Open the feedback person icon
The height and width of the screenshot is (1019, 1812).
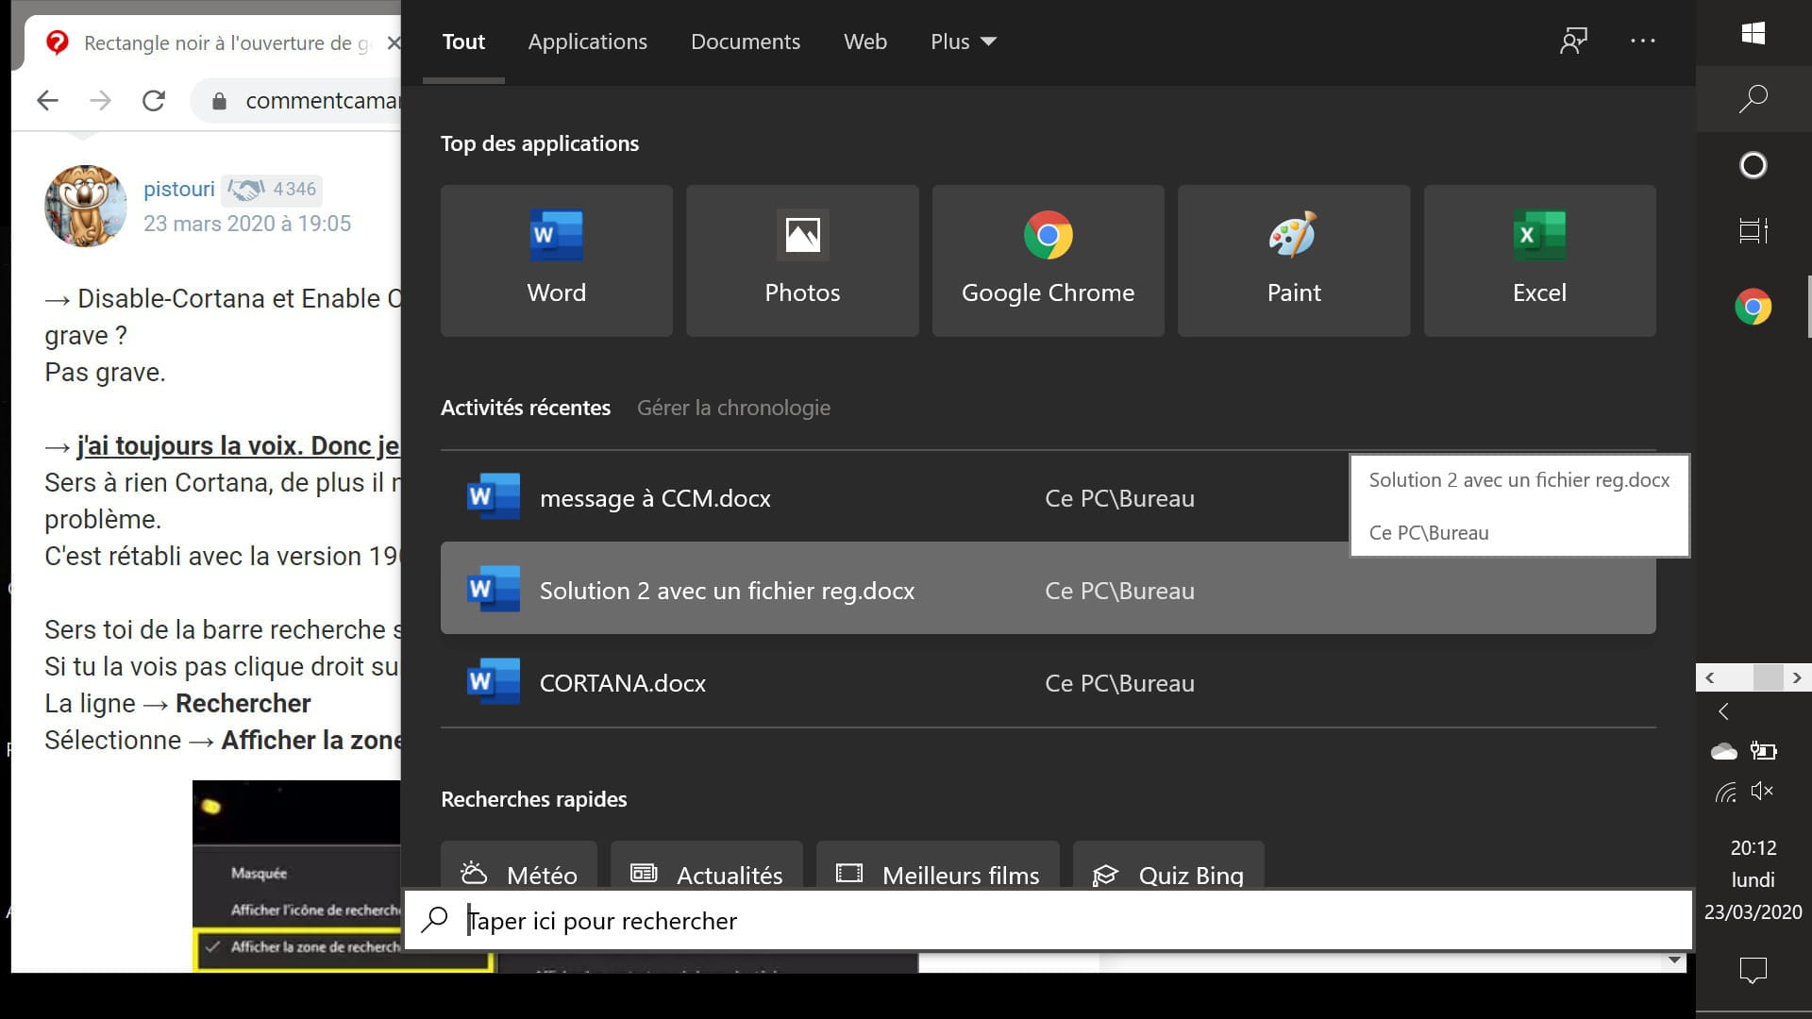click(x=1573, y=41)
